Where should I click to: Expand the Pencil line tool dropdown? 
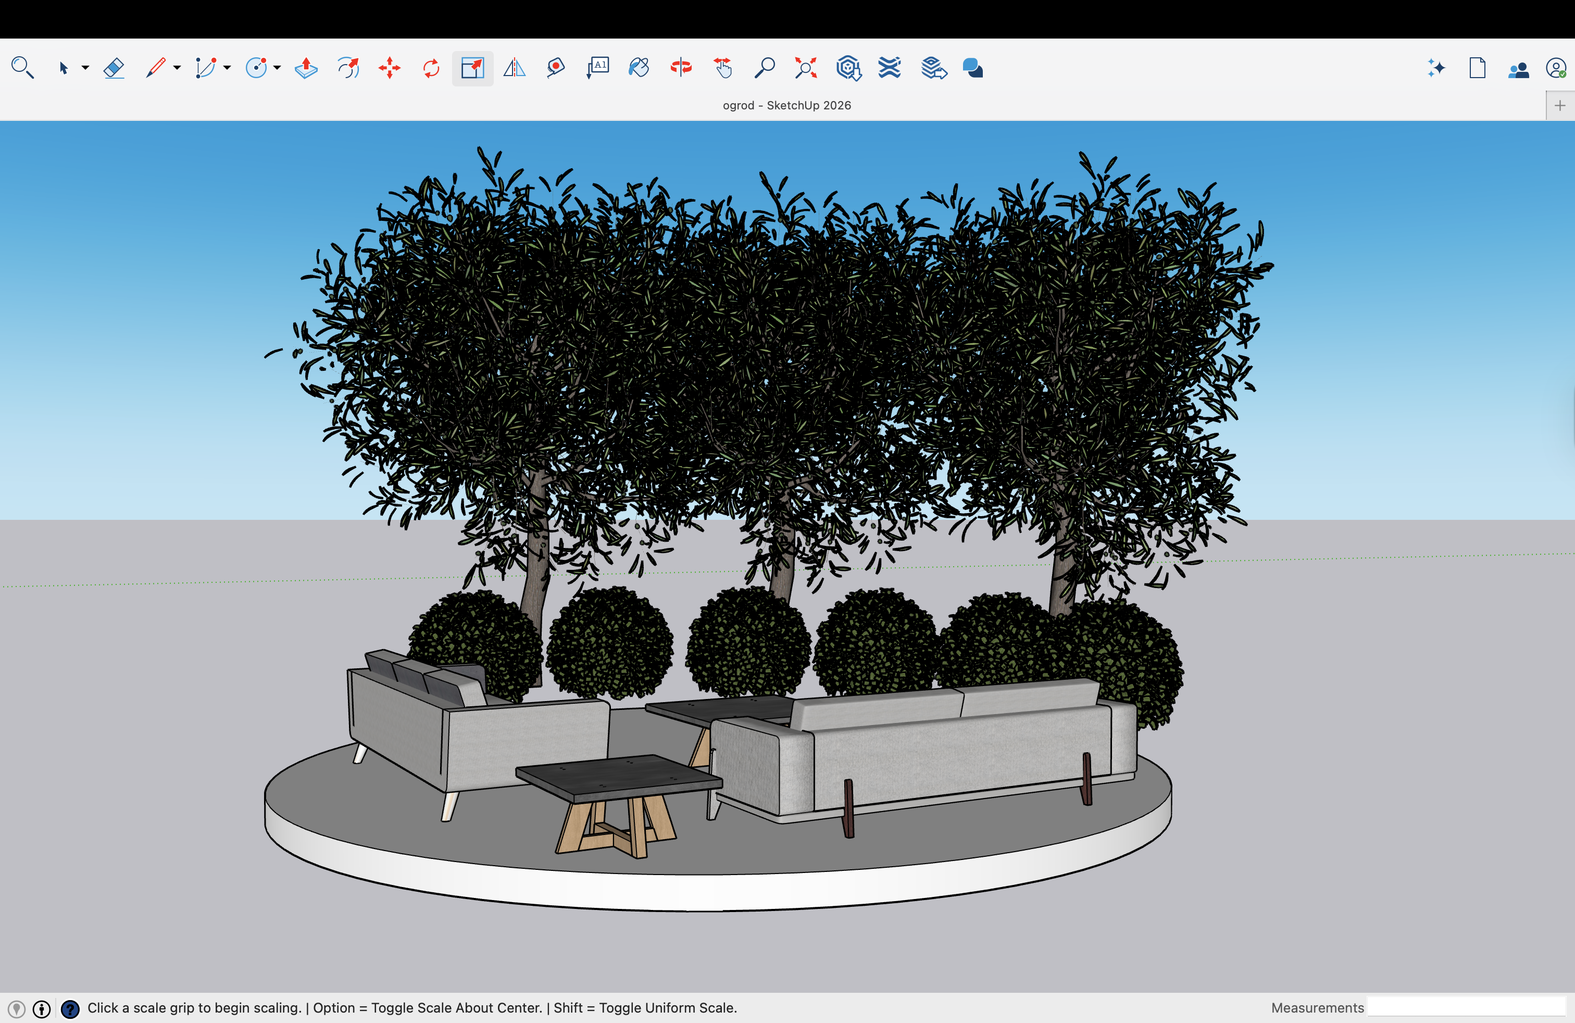[x=177, y=68]
